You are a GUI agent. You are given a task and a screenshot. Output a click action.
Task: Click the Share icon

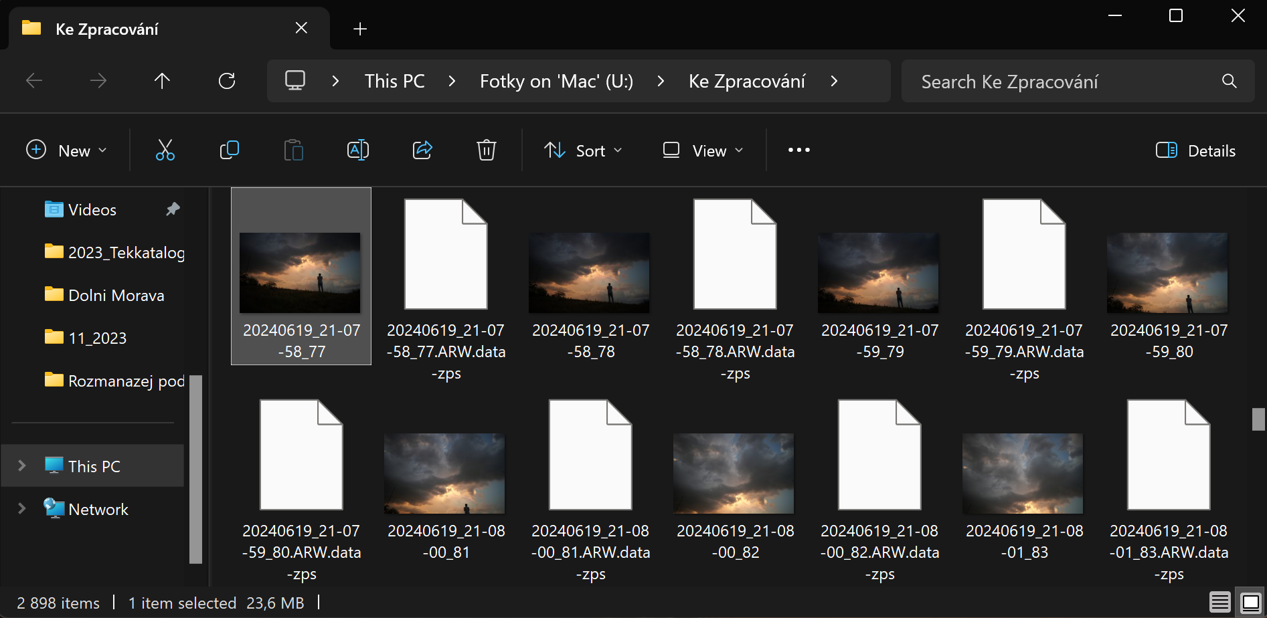[x=422, y=150]
